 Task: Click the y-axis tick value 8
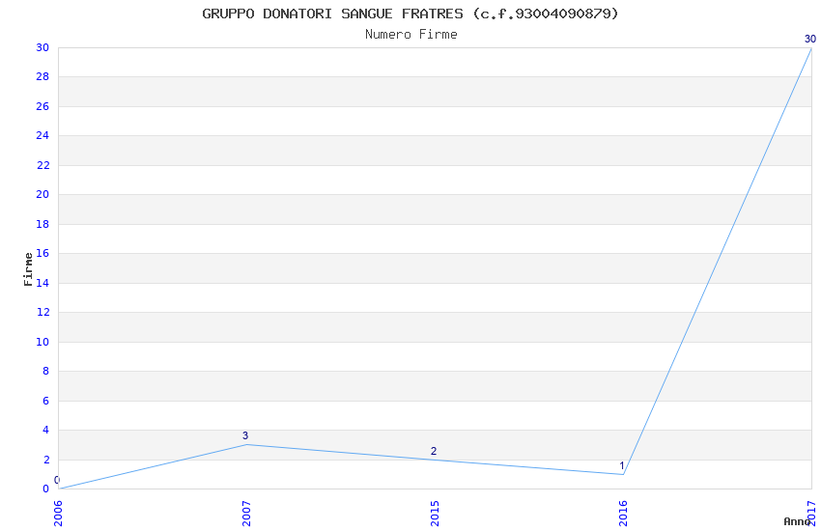[46, 371]
